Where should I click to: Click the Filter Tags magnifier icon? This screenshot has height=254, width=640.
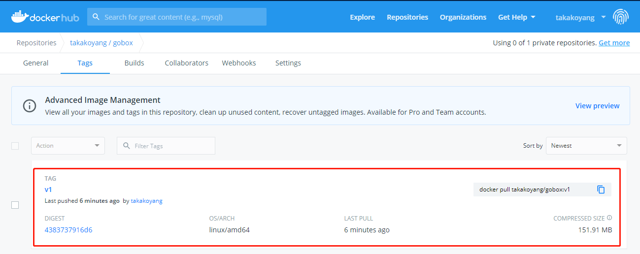pos(127,146)
